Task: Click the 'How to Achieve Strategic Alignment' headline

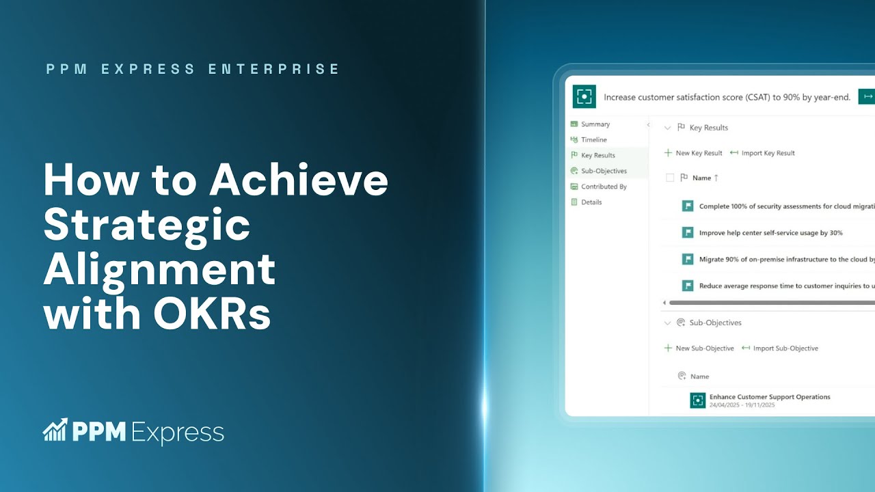Action: tap(215, 246)
